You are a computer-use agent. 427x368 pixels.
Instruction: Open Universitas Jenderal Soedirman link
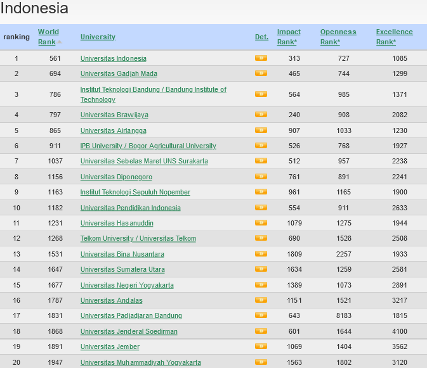pos(129,331)
